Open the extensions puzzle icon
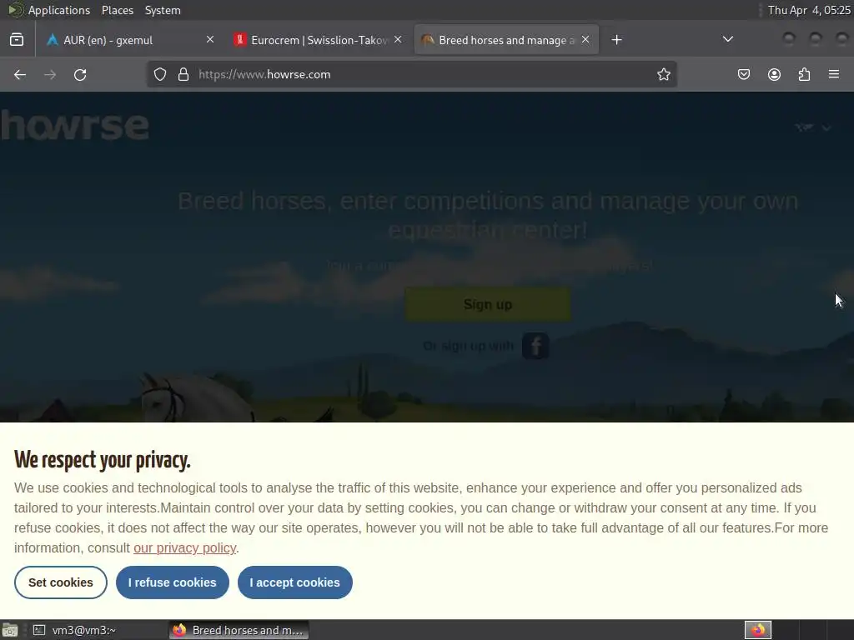Image resolution: width=854 pixels, height=640 pixels. point(804,74)
